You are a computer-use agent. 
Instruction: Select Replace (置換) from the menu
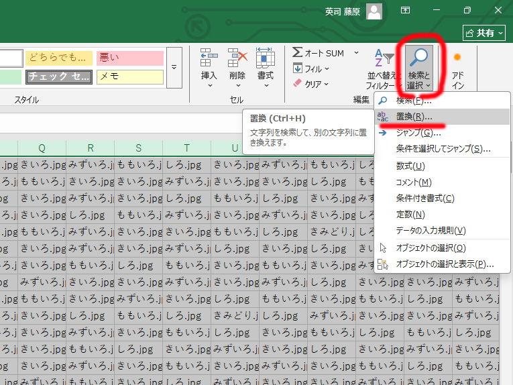[x=414, y=117]
